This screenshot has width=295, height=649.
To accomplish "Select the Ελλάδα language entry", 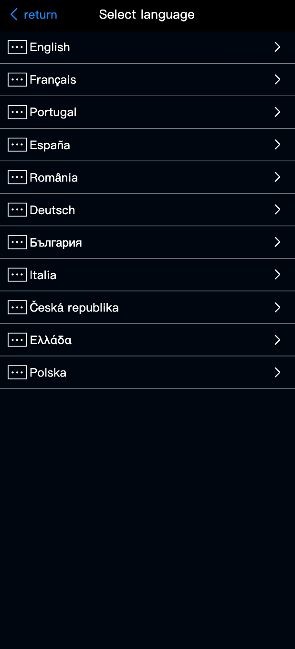I will point(51,340).
